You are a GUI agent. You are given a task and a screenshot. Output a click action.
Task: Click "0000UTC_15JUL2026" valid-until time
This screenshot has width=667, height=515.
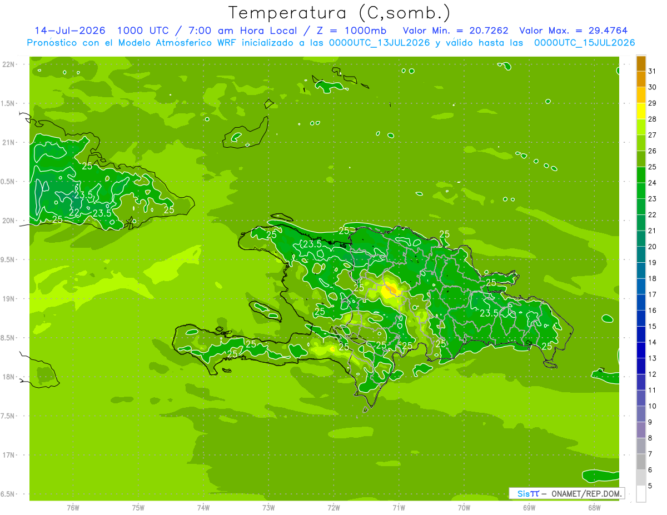tap(585, 42)
